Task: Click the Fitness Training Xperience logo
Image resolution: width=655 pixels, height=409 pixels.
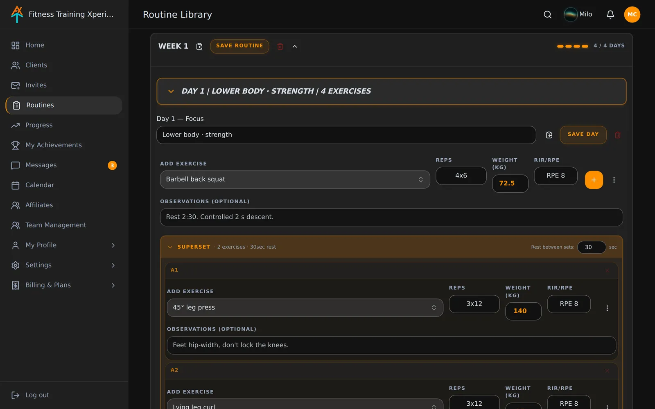Action: 17,14
